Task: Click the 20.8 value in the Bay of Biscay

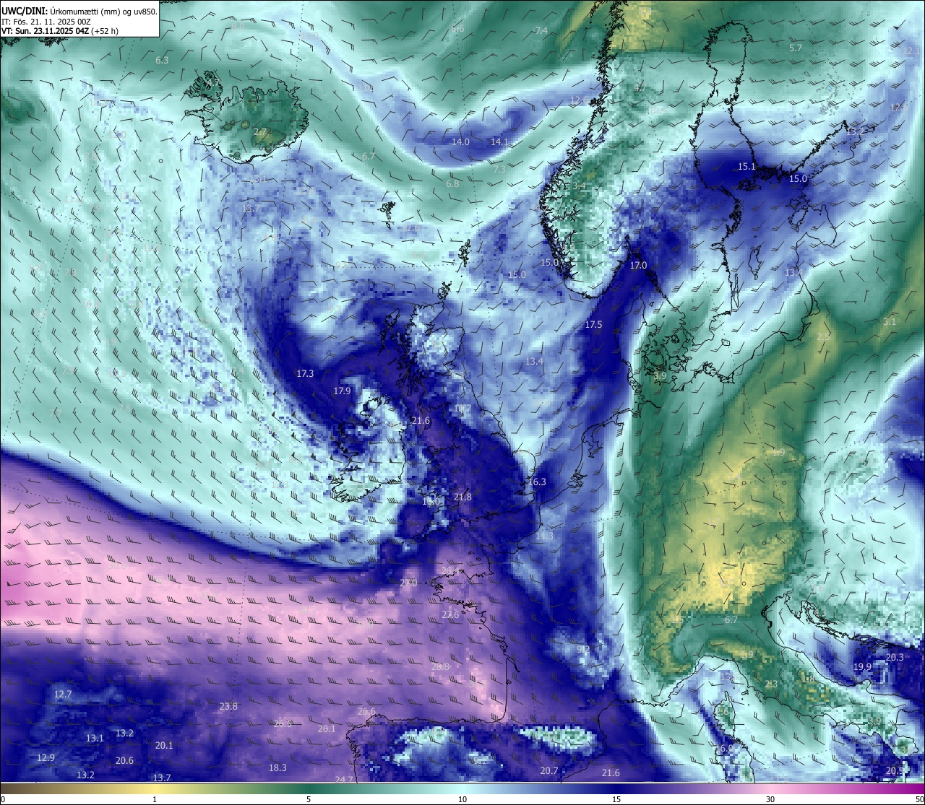Action: (x=440, y=666)
